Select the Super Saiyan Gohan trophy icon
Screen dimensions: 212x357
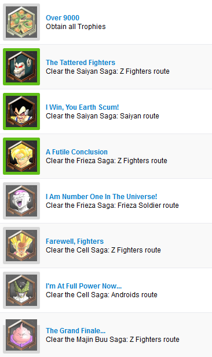click(x=21, y=245)
